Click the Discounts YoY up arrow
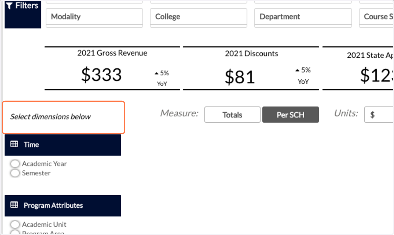Screen dimensions: 394x235 pos(297,70)
